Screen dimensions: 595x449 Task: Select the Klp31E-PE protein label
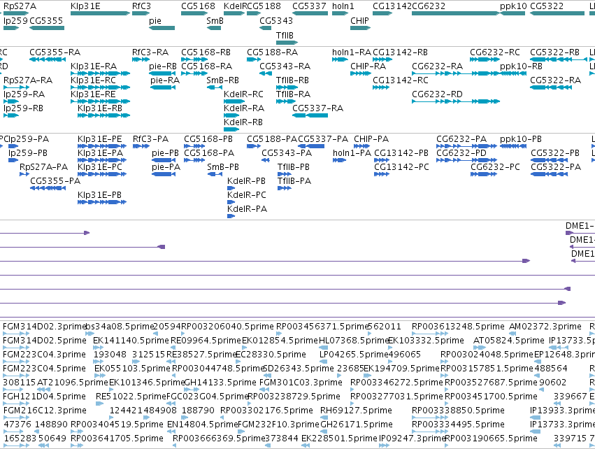point(100,139)
